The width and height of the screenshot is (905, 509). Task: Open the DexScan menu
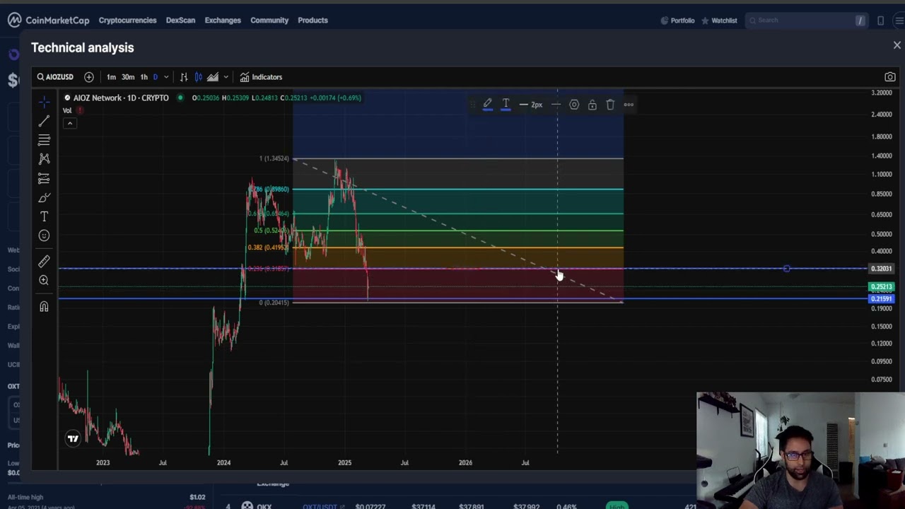tap(180, 21)
